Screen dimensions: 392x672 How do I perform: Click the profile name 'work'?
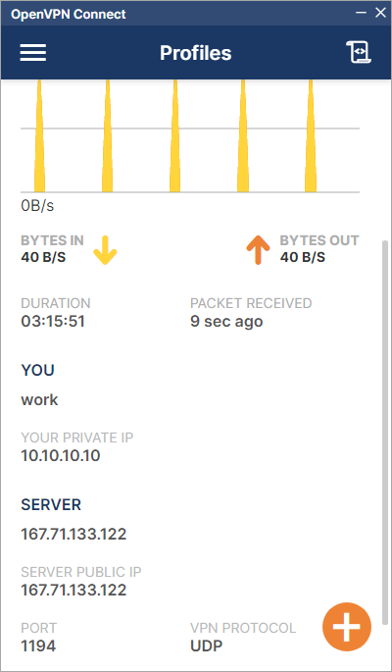[x=39, y=400]
